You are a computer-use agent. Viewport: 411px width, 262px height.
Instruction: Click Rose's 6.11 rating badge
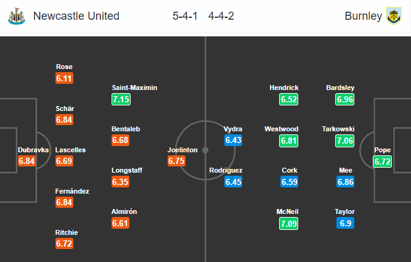[64, 78]
